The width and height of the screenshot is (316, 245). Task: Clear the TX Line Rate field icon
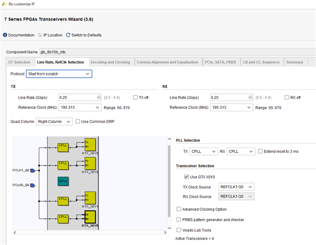tap(99, 97)
